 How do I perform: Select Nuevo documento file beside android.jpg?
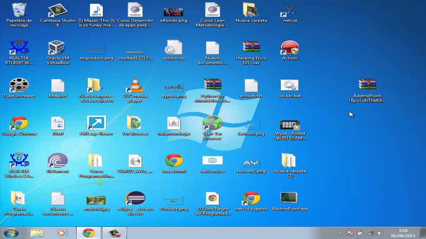coord(58,199)
